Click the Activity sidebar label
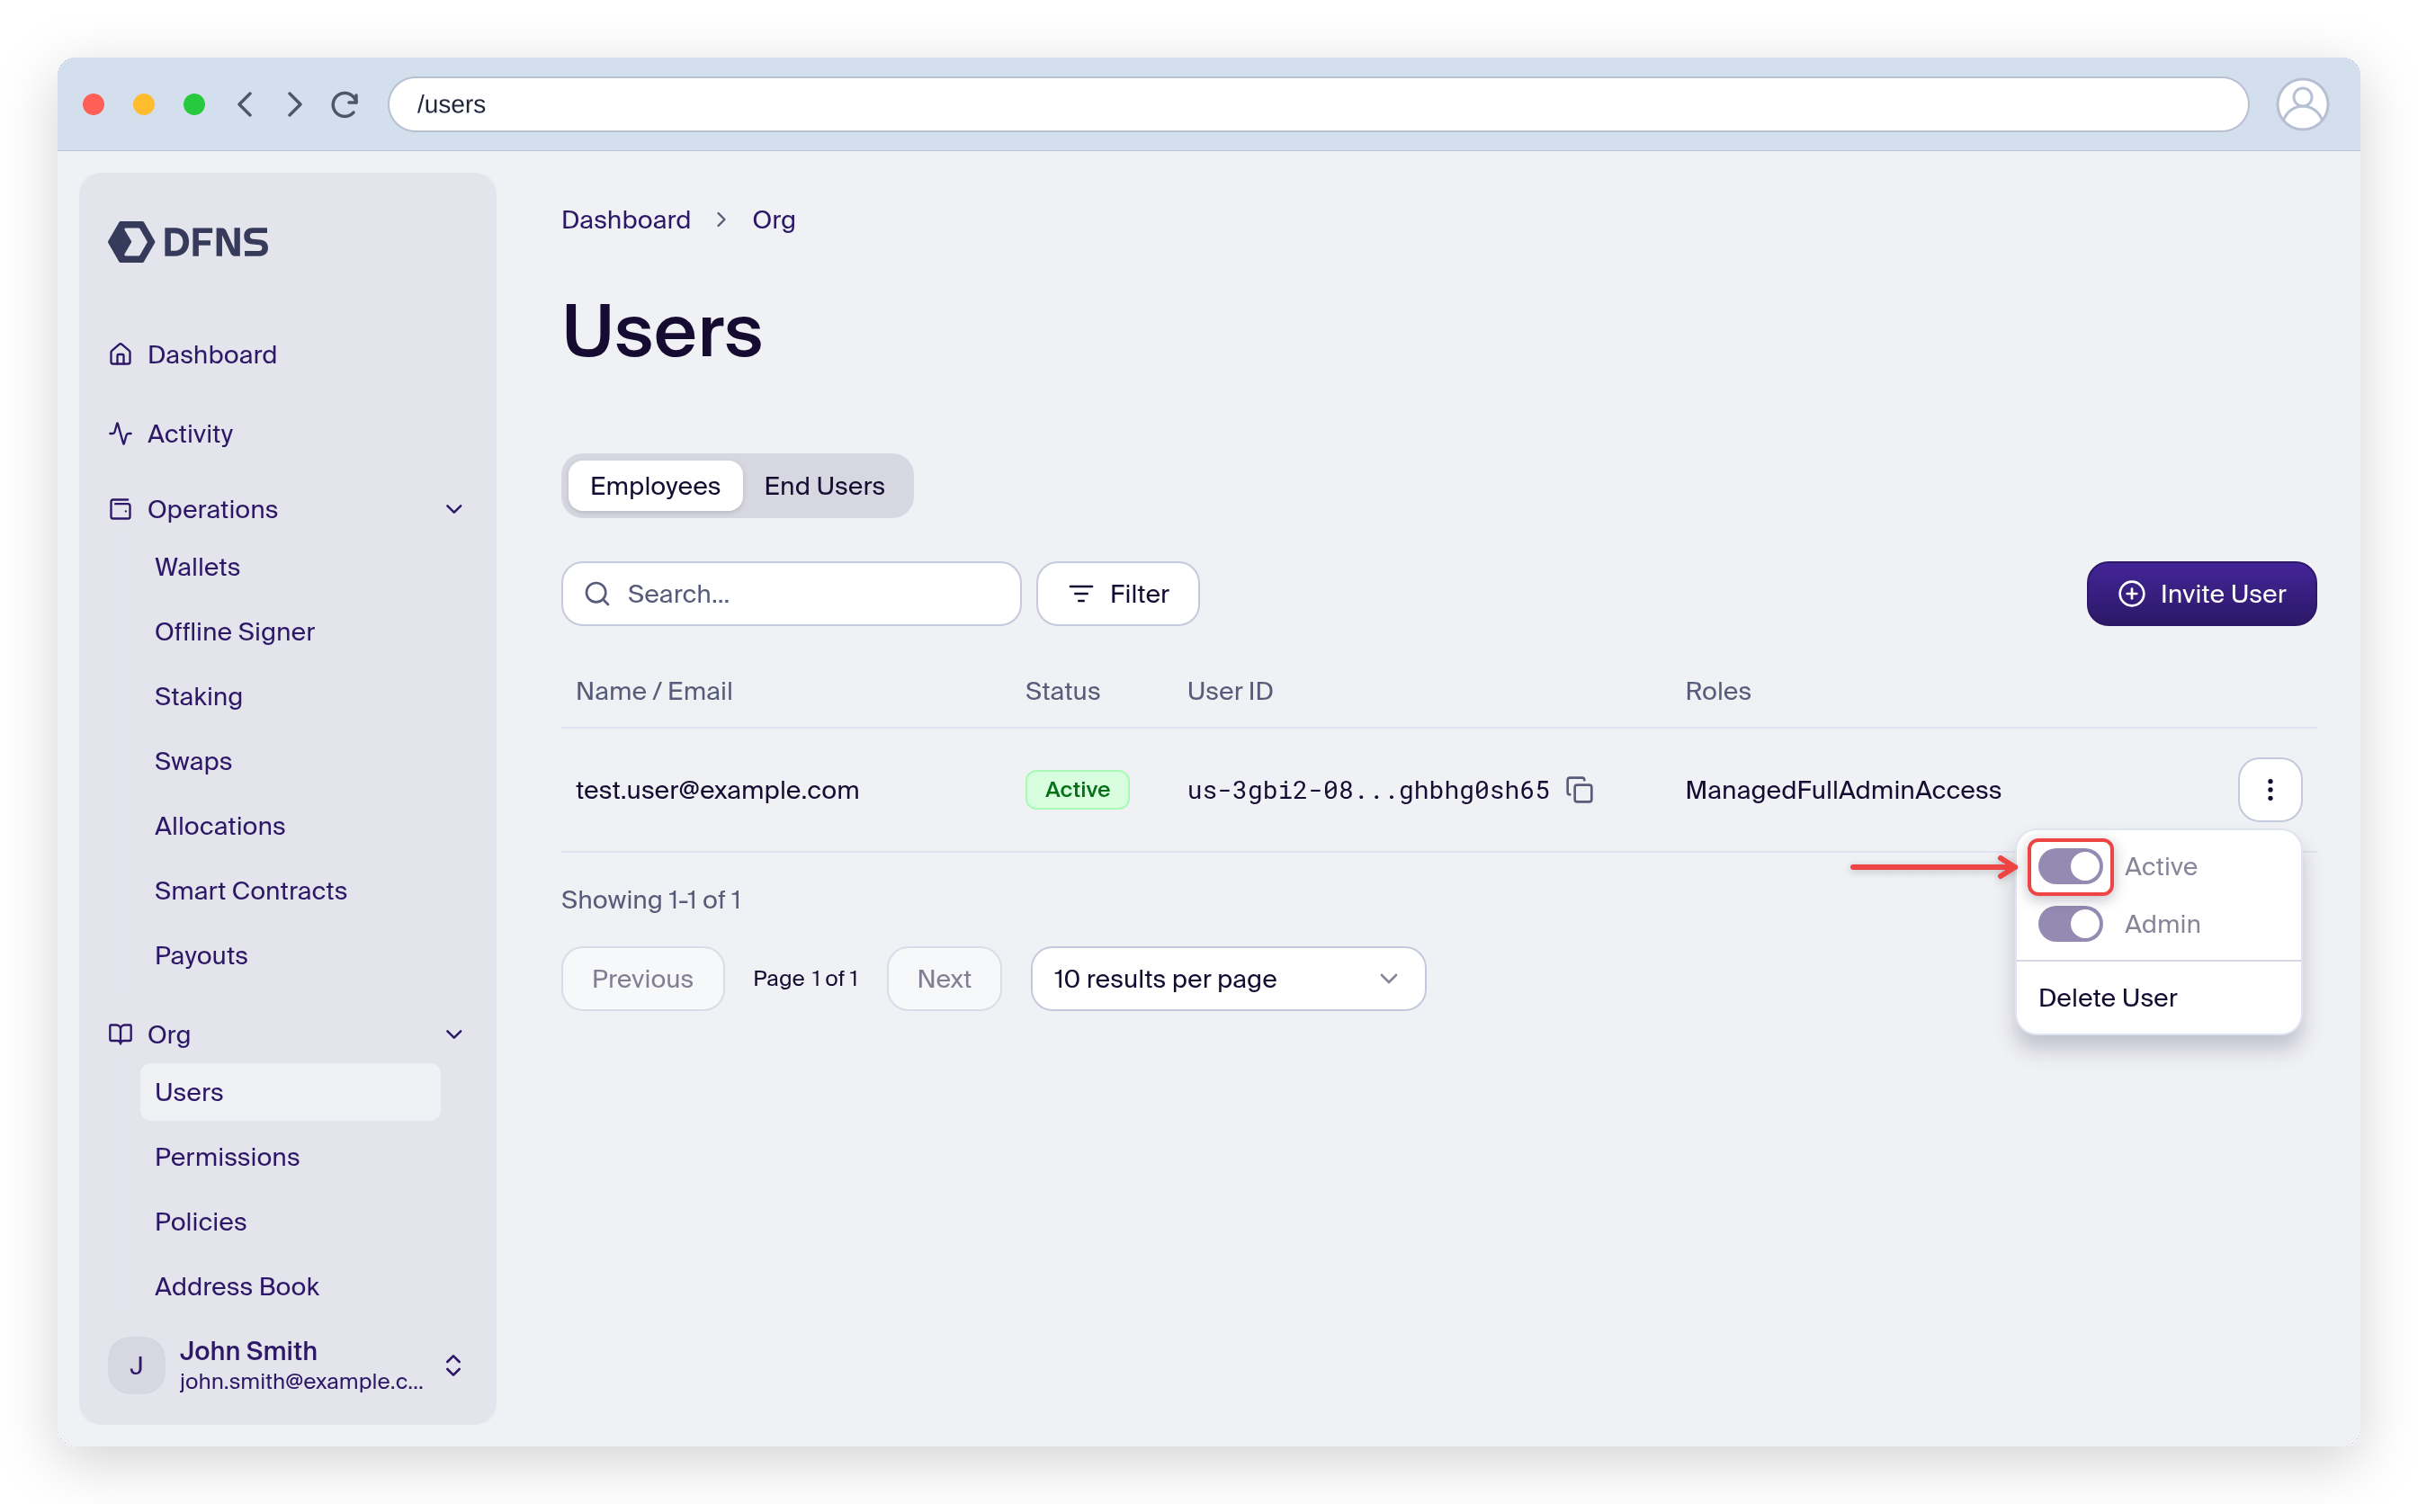The image size is (2418, 1504). point(190,434)
